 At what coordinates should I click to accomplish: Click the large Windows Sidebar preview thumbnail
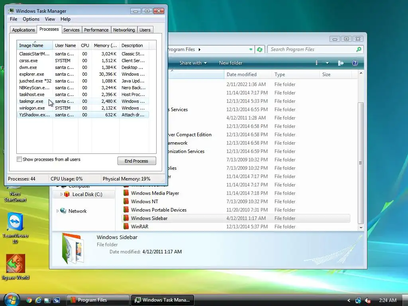pos(73,249)
